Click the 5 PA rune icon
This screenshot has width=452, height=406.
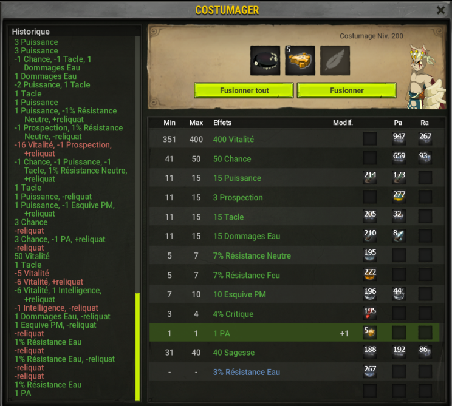pyautogui.click(x=370, y=333)
